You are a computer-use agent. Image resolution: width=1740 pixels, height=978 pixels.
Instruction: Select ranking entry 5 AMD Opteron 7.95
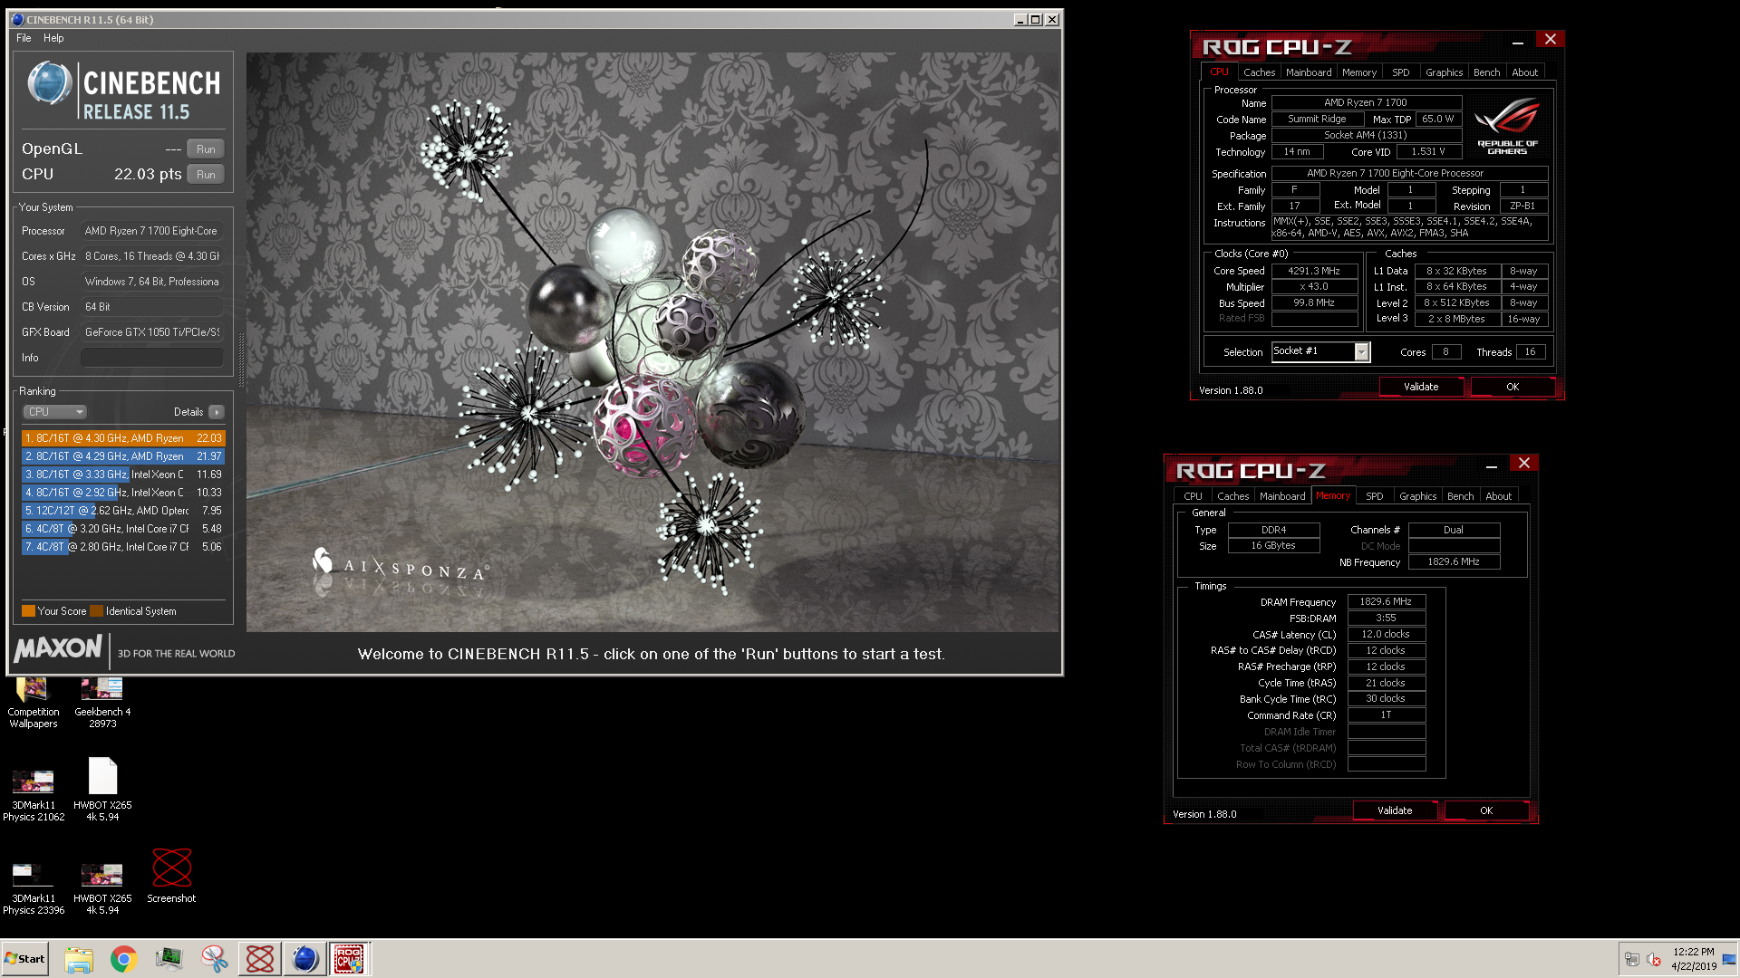pos(123,511)
